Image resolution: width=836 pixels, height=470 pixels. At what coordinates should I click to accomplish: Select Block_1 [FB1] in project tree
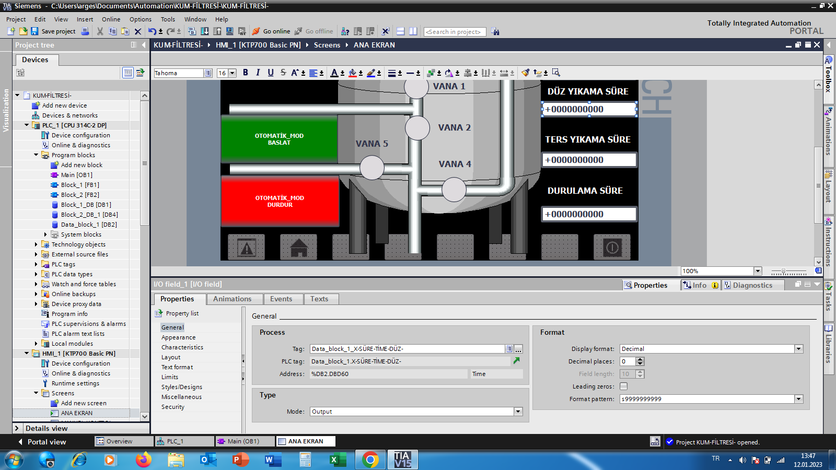click(80, 185)
